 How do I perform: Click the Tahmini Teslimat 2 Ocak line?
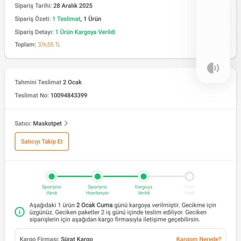(48, 82)
